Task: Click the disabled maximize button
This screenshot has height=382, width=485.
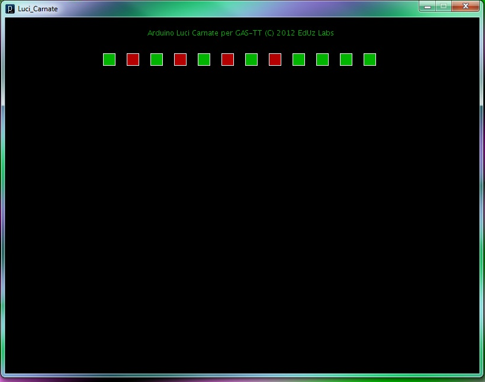Action: click(x=444, y=6)
